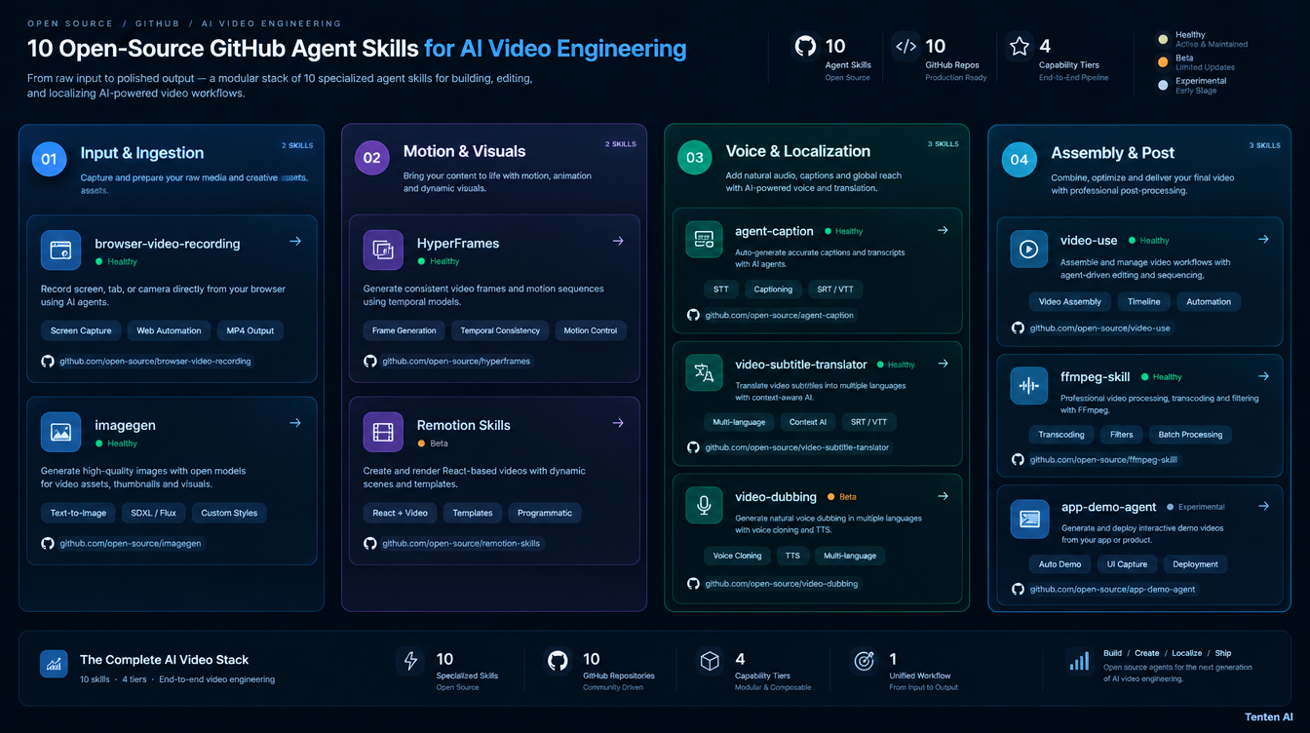Image resolution: width=1310 pixels, height=733 pixels.
Task: Select the Batch Processing tag
Action: click(1190, 434)
